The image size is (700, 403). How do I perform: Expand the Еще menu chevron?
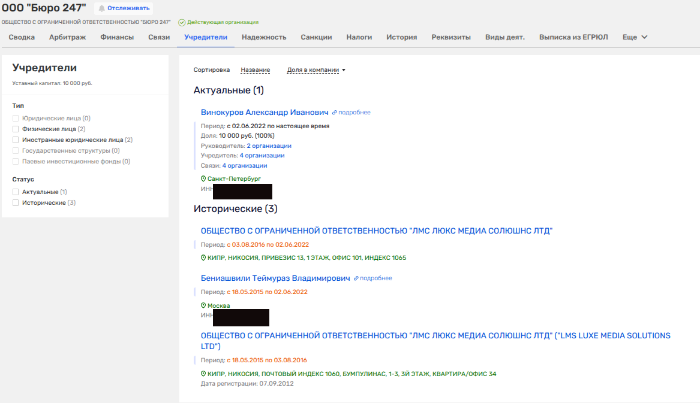[645, 37]
